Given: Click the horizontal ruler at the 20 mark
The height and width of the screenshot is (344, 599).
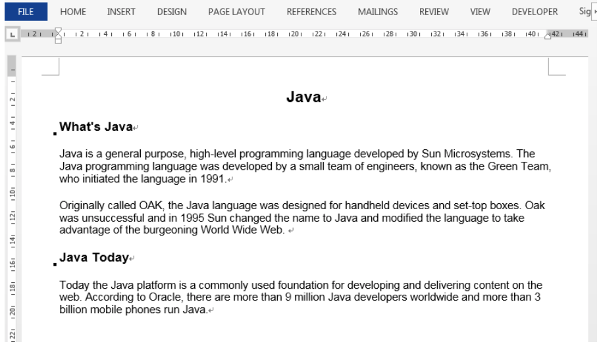Looking at the screenshot, I should (x=294, y=34).
